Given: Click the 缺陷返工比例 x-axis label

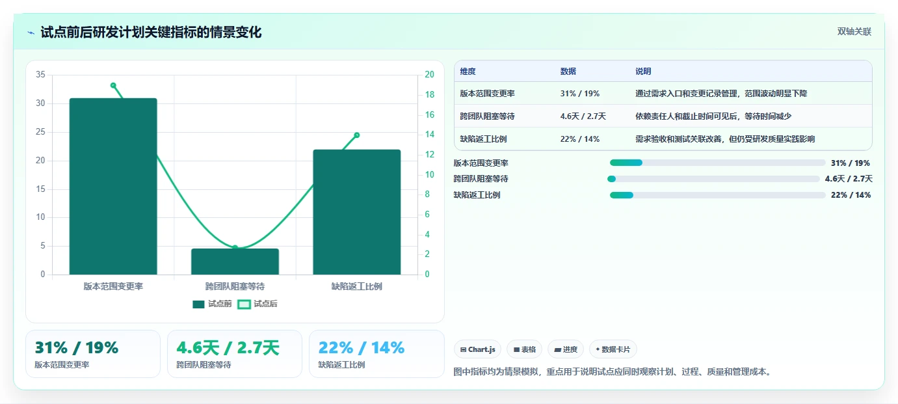Looking at the screenshot, I should [x=356, y=286].
